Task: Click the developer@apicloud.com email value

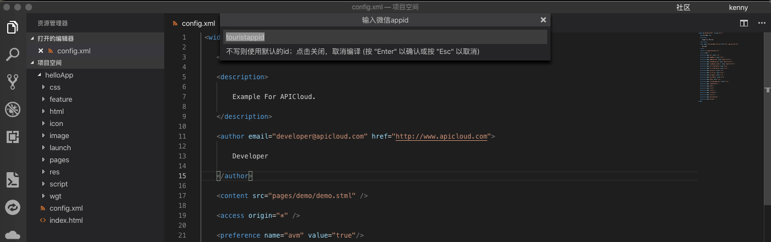Action: [x=321, y=136]
